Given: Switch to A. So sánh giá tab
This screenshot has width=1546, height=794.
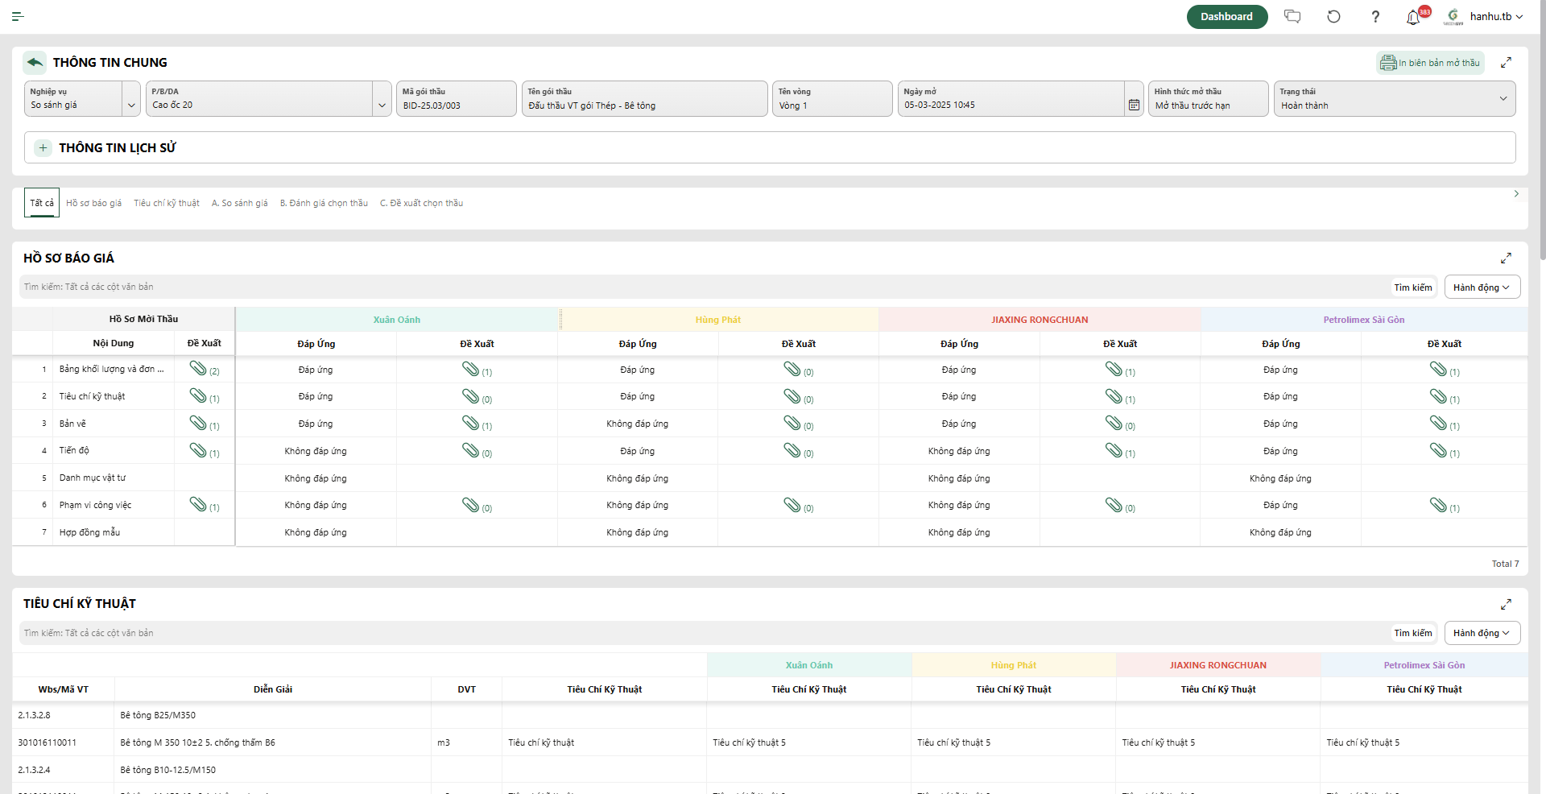Looking at the screenshot, I should point(240,203).
